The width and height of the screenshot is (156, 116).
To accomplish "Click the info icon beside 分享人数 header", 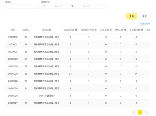I will (x=125, y=30).
